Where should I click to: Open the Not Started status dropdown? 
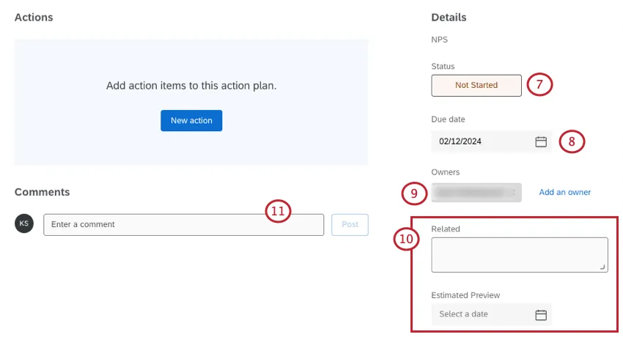[476, 85]
